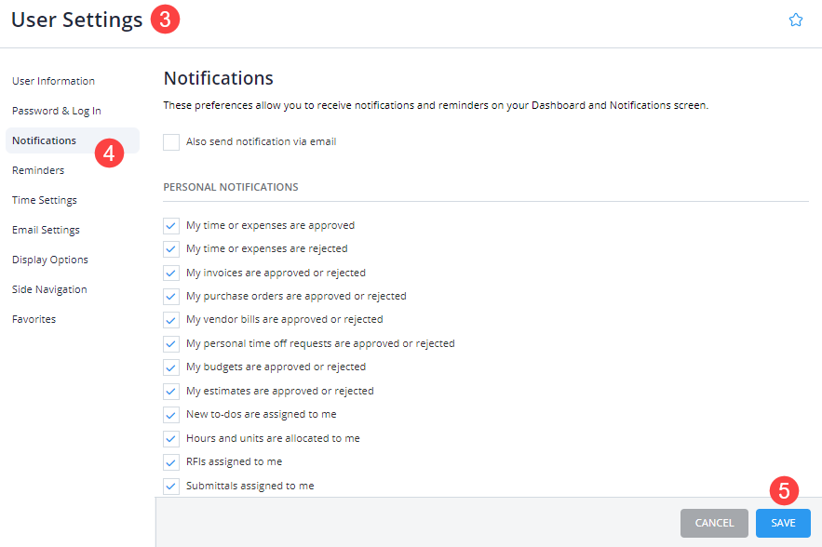Image resolution: width=822 pixels, height=547 pixels.
Task: Uncheck my vendor bills are approved or rejected
Action: click(170, 319)
